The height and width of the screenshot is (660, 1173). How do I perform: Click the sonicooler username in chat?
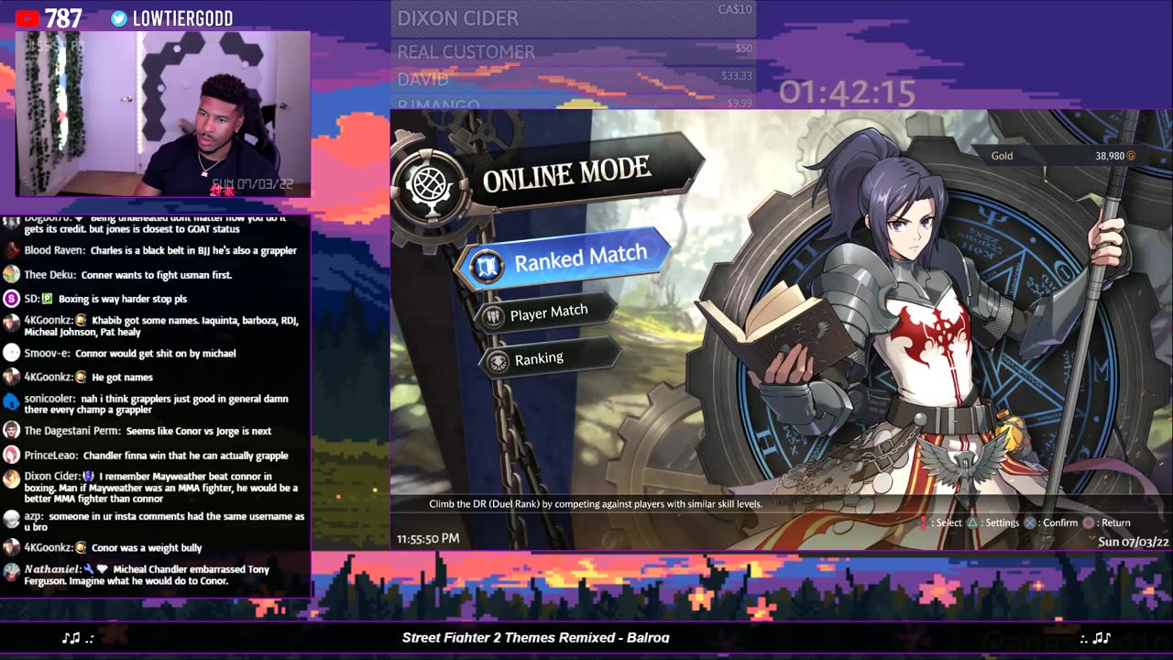click(x=50, y=399)
